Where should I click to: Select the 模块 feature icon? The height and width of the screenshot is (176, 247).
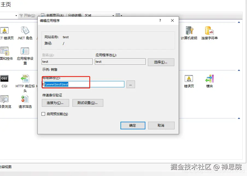pos(209,78)
